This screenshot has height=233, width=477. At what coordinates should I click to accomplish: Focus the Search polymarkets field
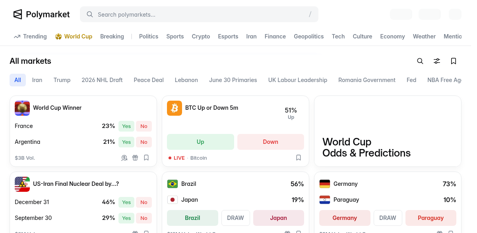pyautogui.click(x=199, y=14)
